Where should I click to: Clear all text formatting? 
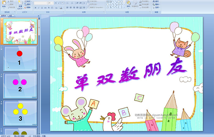(63, 3)
